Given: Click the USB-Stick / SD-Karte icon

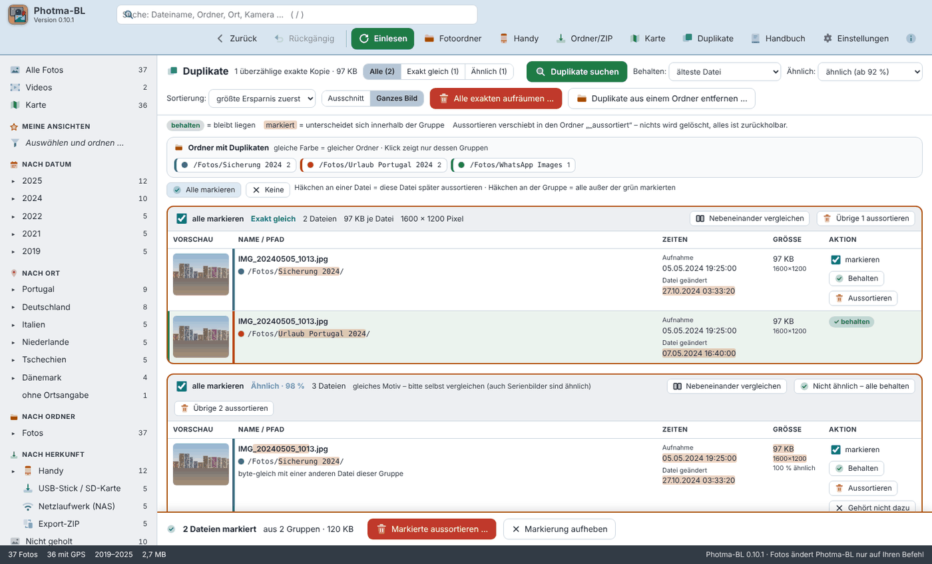Looking at the screenshot, I should [x=28, y=489].
